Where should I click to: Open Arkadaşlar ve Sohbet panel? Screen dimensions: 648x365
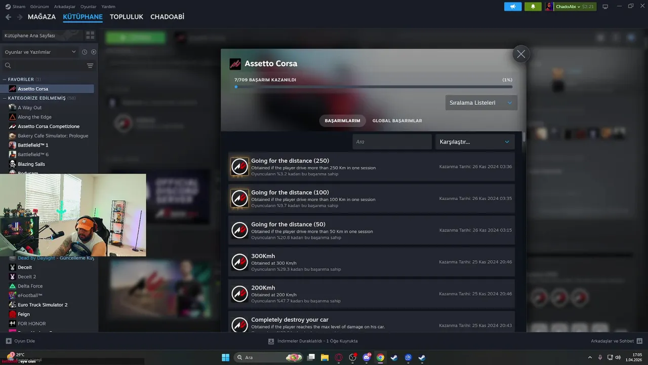[x=617, y=341]
